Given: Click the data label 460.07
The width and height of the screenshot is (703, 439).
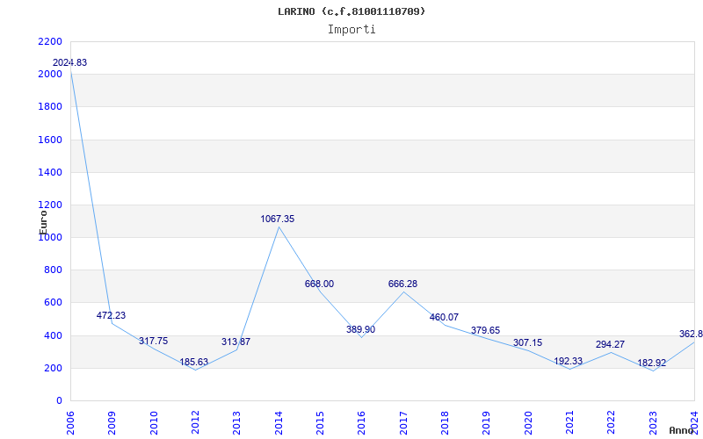Looking at the screenshot, I should 444,317.
